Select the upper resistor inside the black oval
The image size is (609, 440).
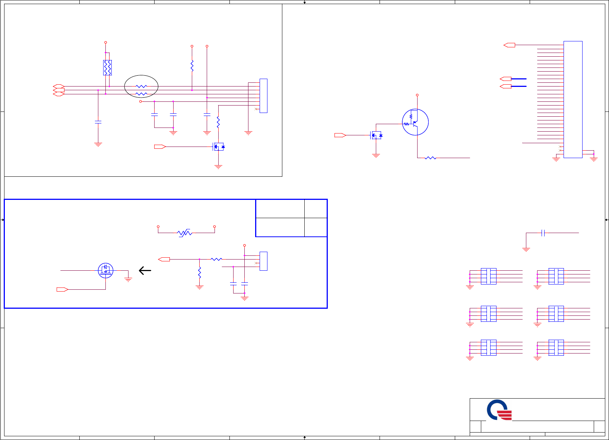point(142,87)
